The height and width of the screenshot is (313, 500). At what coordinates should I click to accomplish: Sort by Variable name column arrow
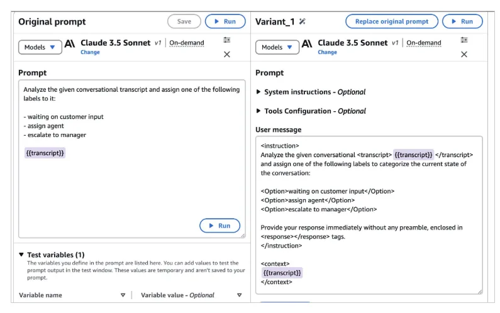pos(123,295)
